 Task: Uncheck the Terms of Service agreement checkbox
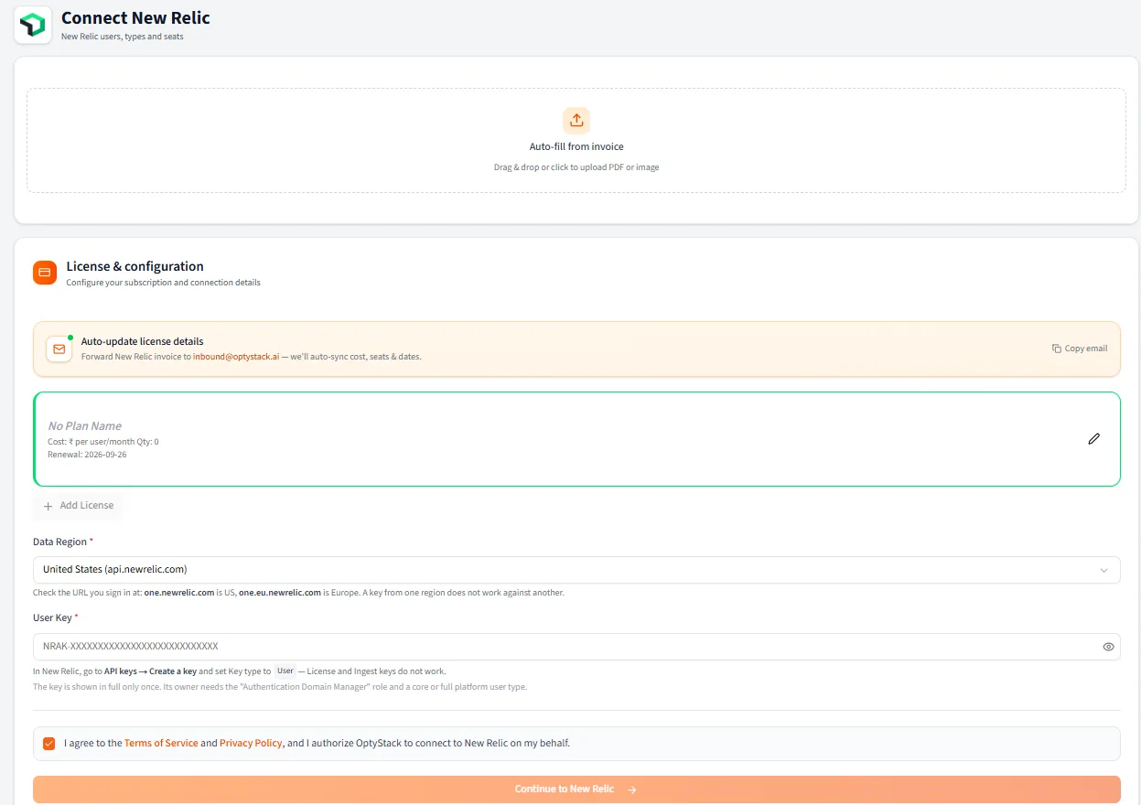click(49, 744)
